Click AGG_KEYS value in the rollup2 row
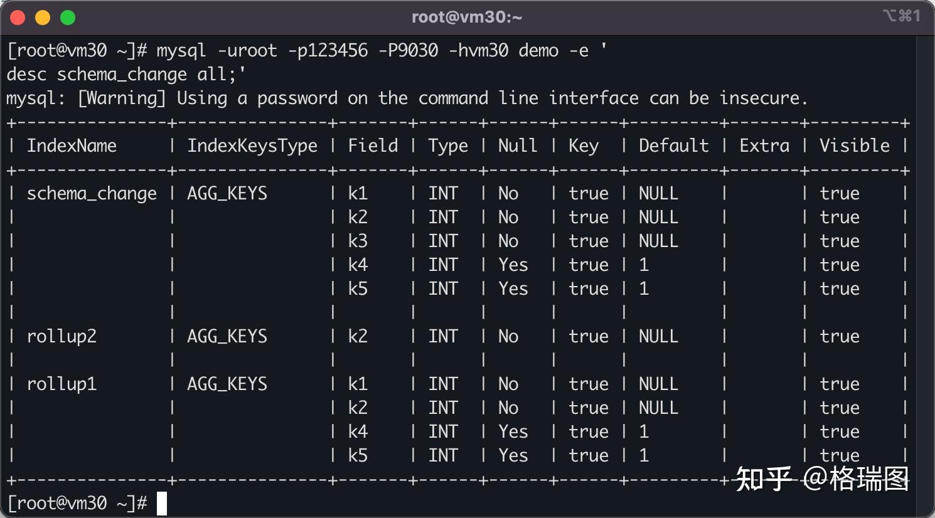Screen dimensions: 935x518 227,337
